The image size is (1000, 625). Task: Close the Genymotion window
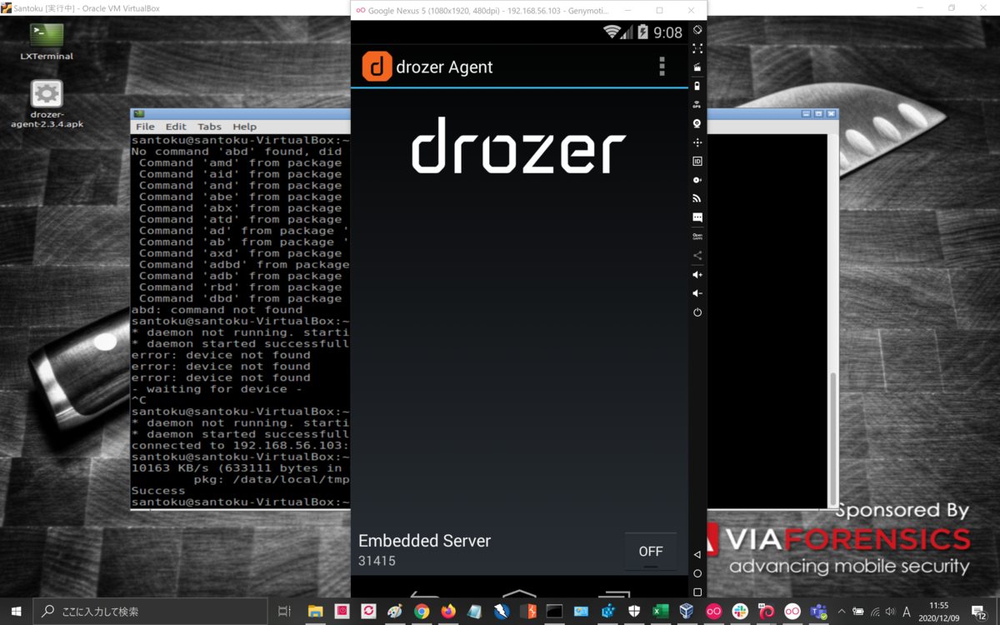(x=691, y=10)
